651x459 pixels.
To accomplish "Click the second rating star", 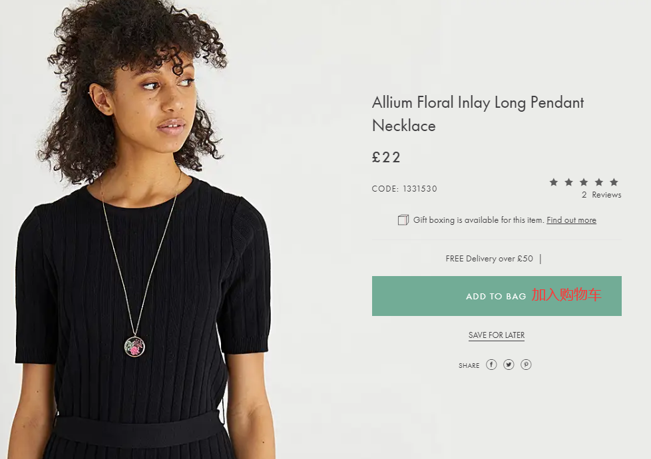I will coord(568,182).
